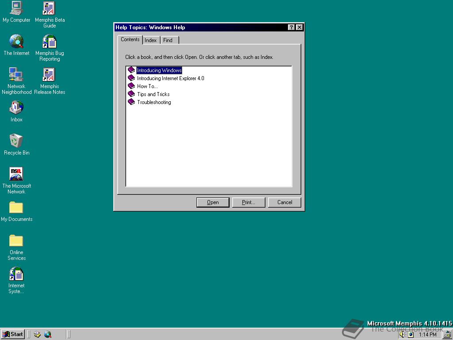The height and width of the screenshot is (340, 453).
Task: Switch to the Contents tab
Action: pos(130,39)
